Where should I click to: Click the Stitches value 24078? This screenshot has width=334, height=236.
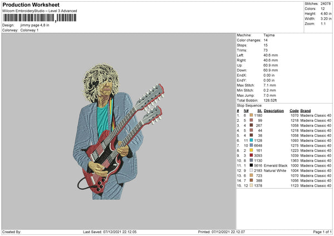coord(326,4)
